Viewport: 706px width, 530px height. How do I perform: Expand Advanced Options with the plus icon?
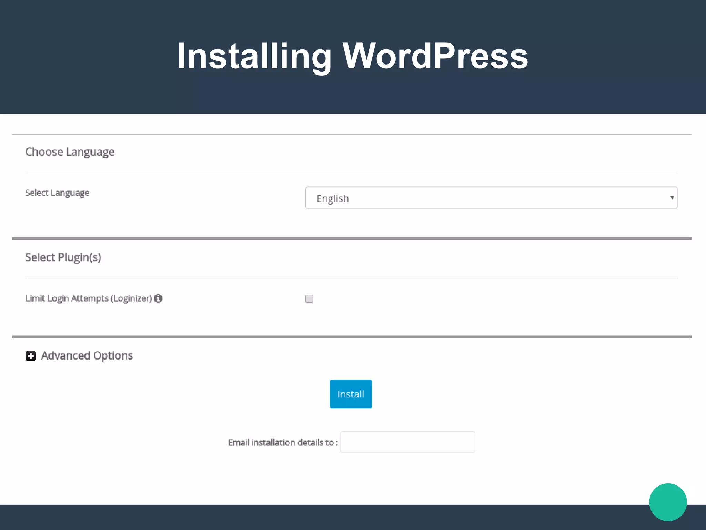click(x=31, y=356)
